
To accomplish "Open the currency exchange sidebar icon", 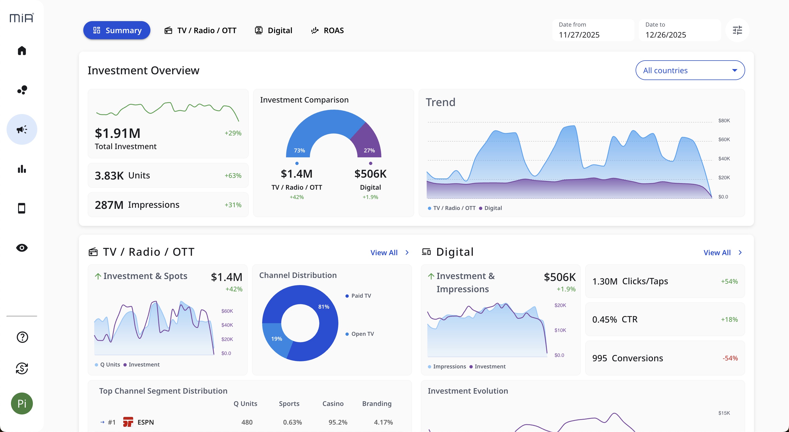I will point(22,368).
